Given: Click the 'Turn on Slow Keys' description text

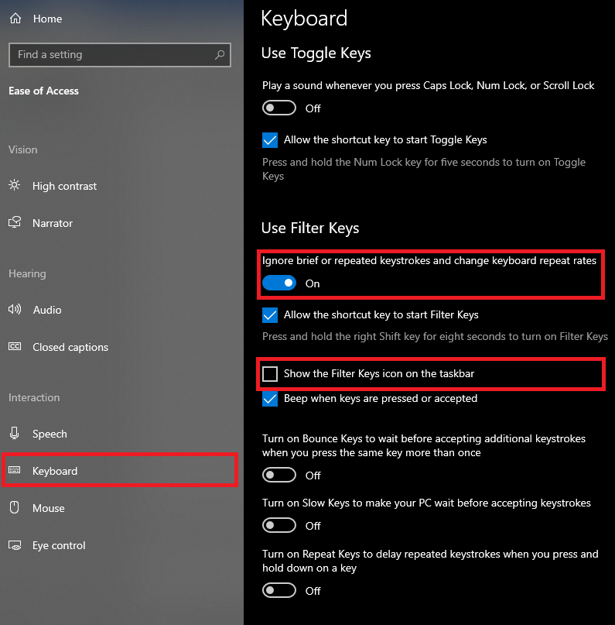Looking at the screenshot, I should [426, 503].
